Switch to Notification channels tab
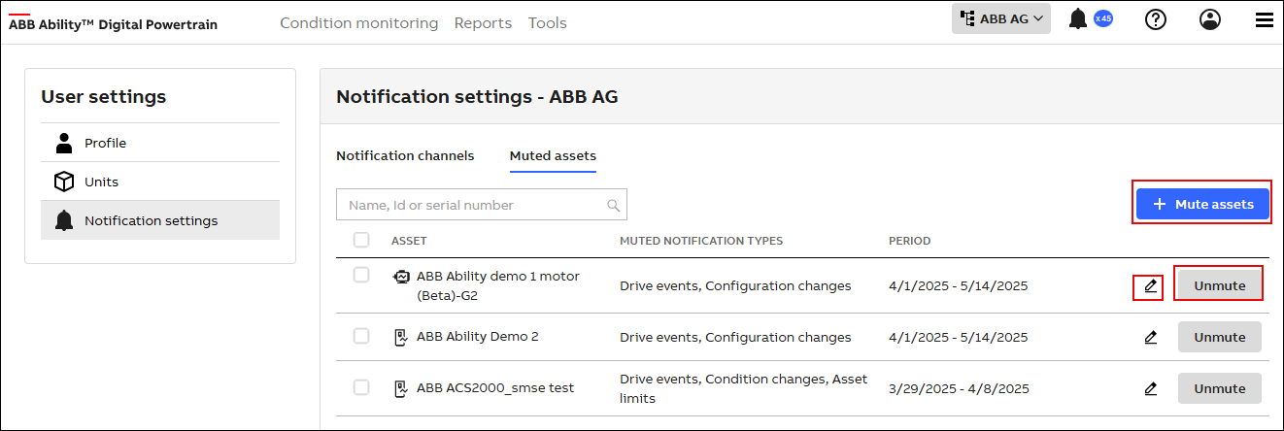 [x=405, y=155]
